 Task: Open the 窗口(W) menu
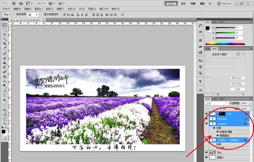point(104,9)
